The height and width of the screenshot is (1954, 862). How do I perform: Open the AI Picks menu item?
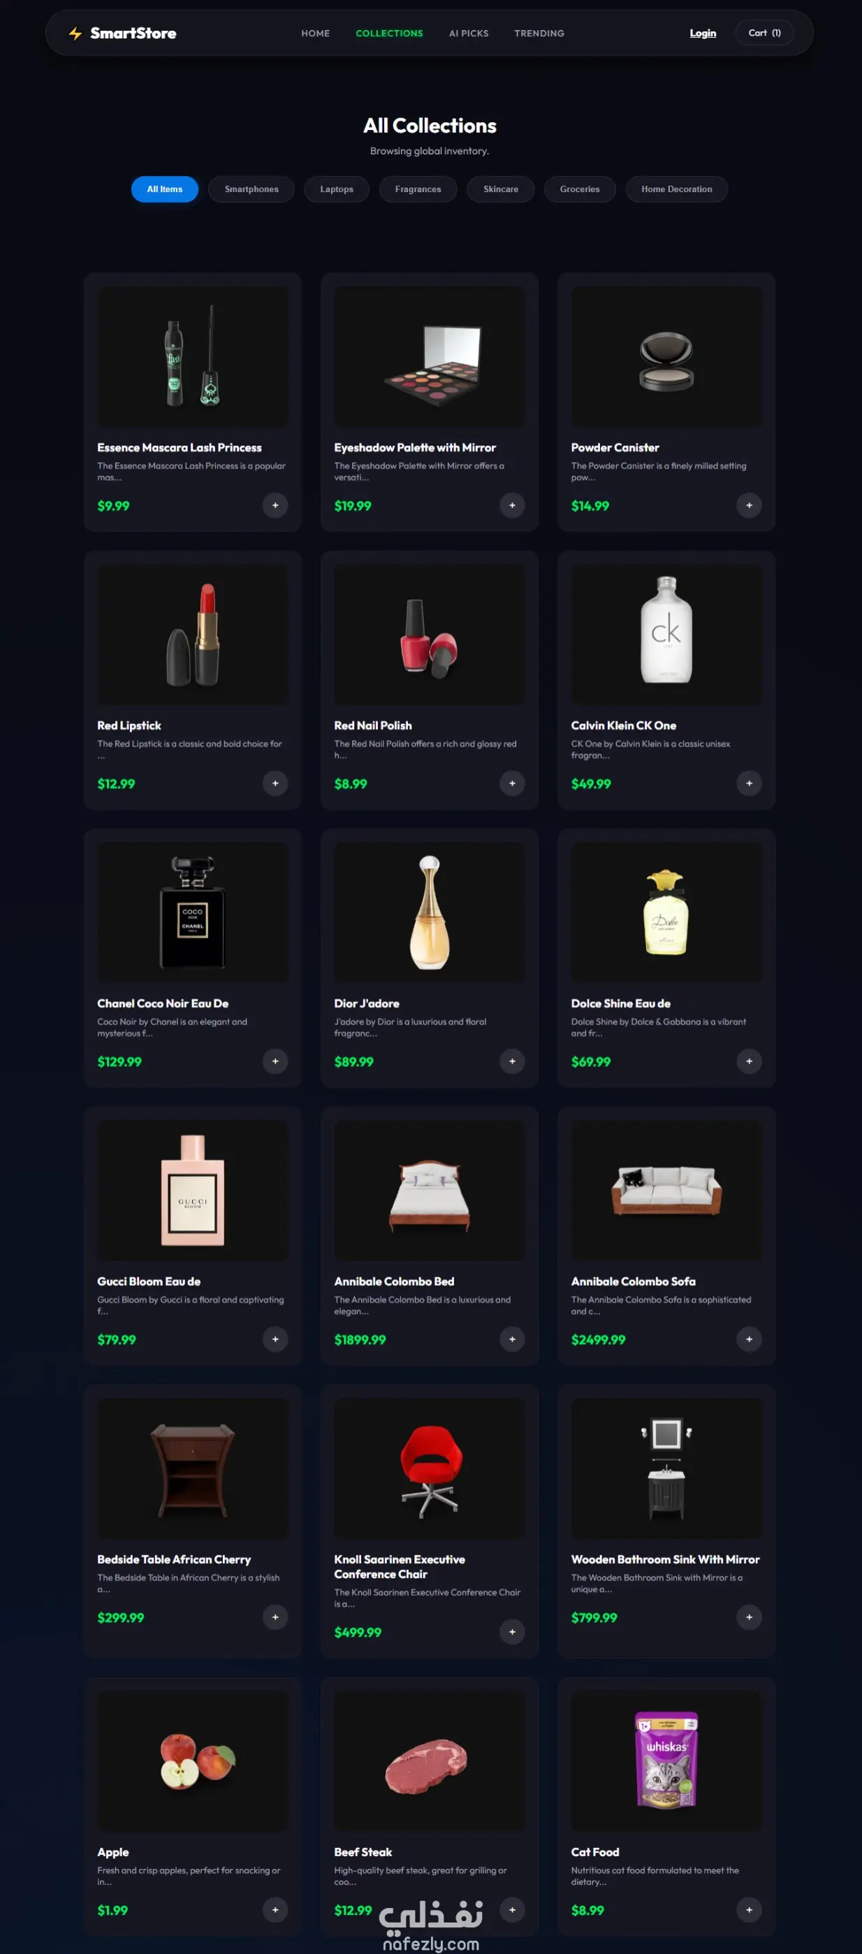[468, 34]
